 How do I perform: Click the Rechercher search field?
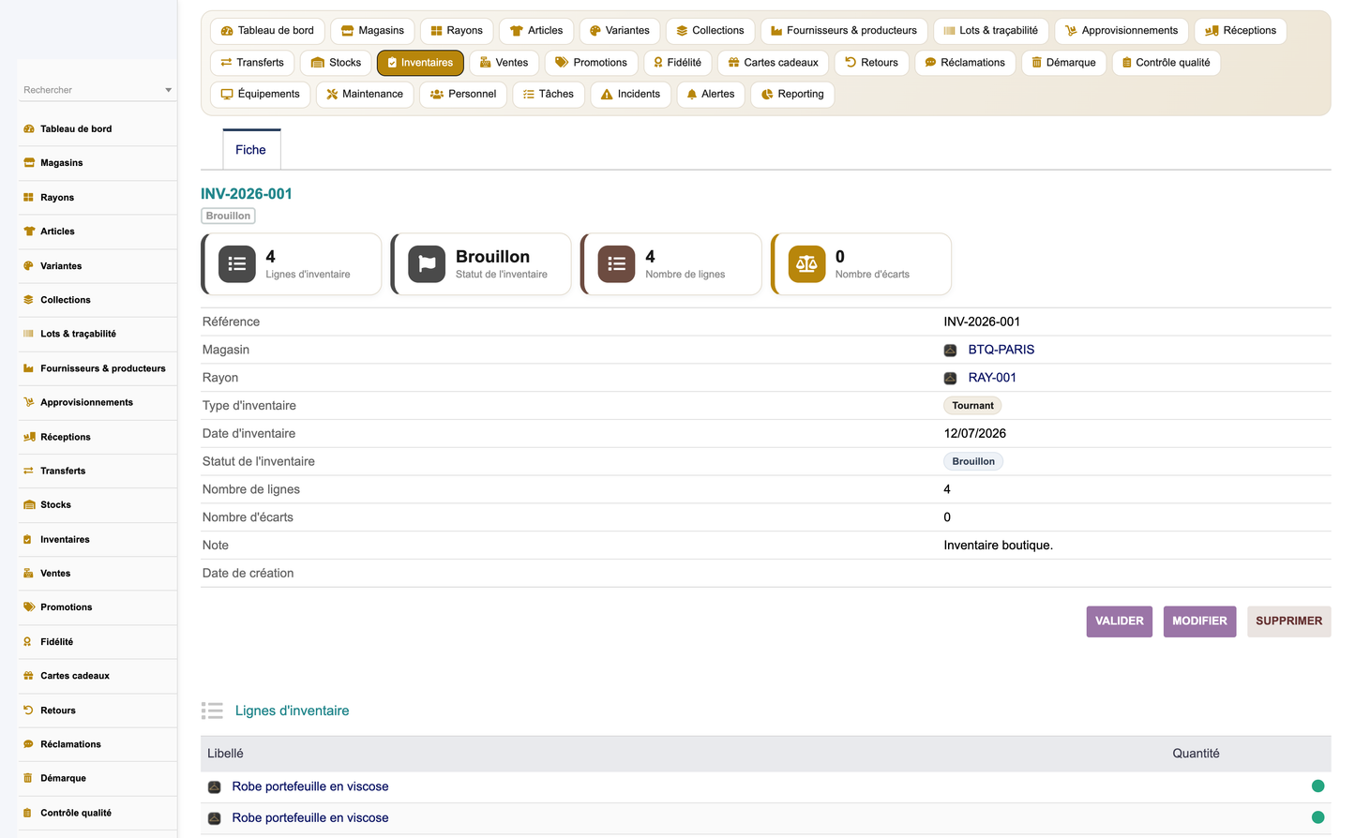[x=91, y=90]
